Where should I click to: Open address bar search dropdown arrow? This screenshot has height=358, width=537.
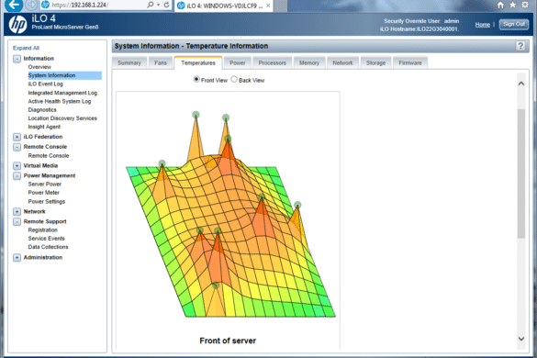pos(158,5)
